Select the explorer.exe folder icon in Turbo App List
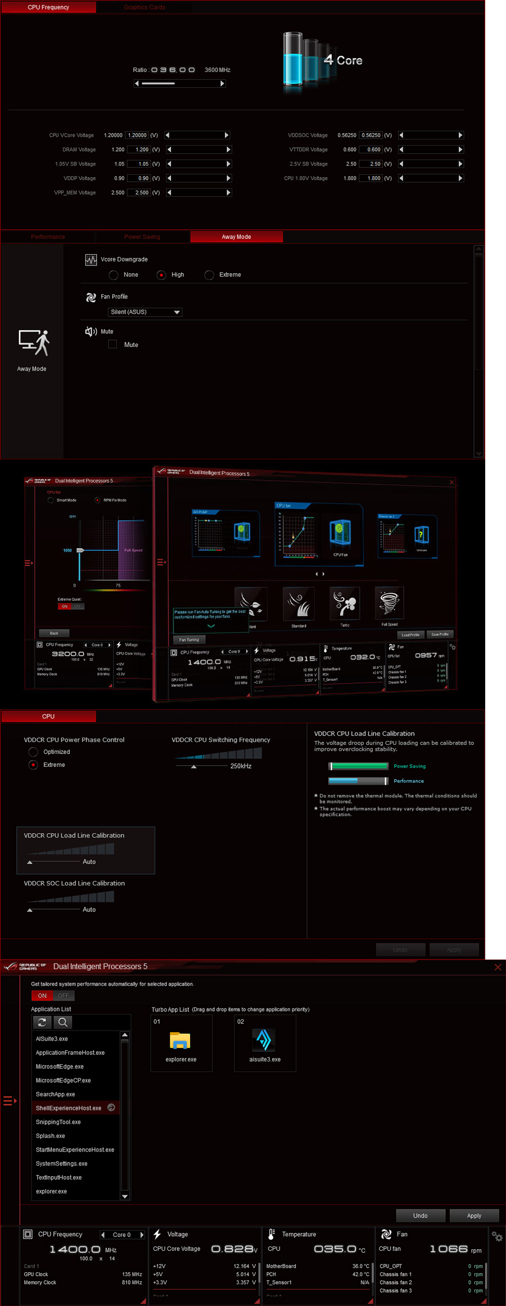 click(180, 1041)
